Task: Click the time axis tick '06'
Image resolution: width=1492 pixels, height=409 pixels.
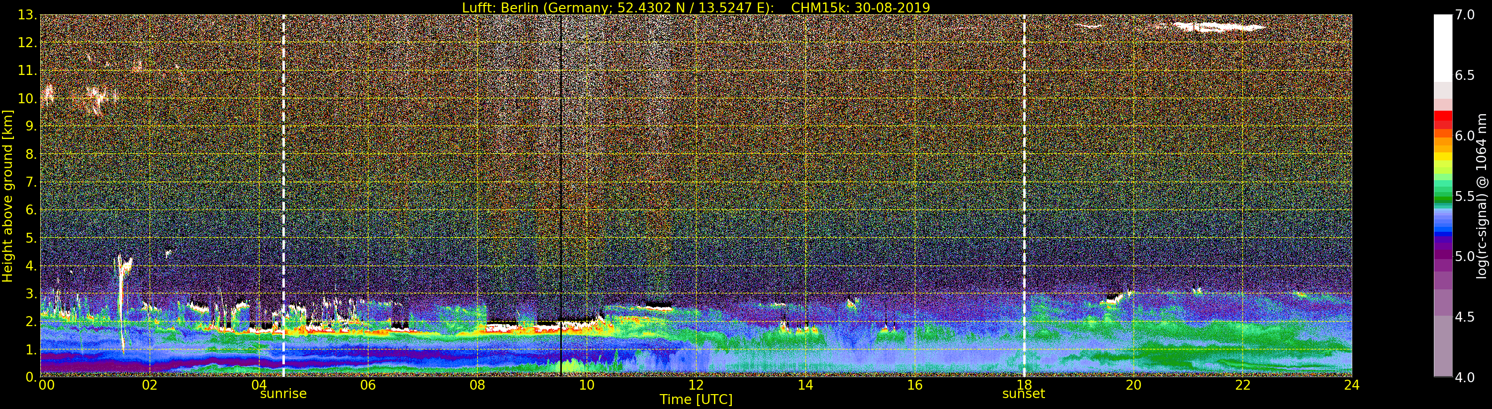Action: pos(368,385)
